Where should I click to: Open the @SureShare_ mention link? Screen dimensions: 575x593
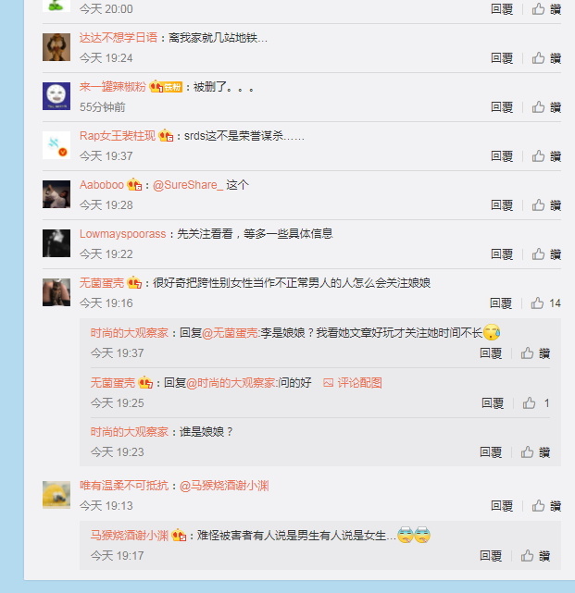(188, 185)
